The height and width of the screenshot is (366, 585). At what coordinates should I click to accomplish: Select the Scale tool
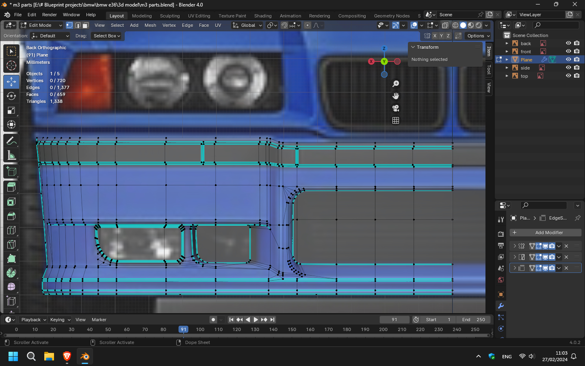click(x=11, y=111)
